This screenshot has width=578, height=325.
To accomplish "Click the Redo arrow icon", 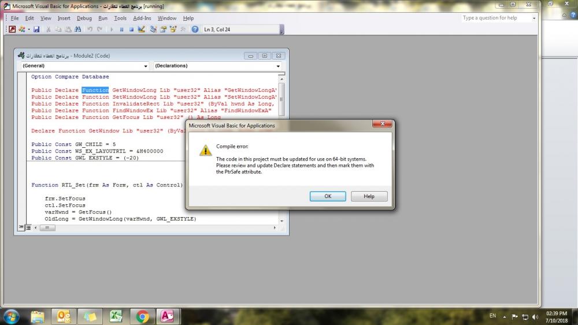I will coord(99,29).
